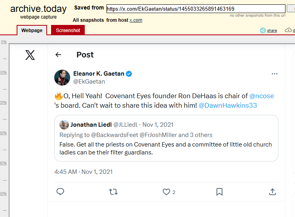Image resolution: width=295 pixels, height=217 pixels.
Task: Click the reply speech bubble icon
Action: (60, 192)
